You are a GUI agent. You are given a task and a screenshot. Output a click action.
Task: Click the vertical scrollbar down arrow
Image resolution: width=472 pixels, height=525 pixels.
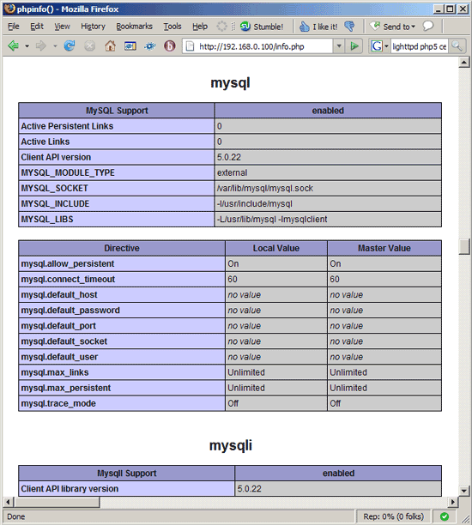pyautogui.click(x=464, y=492)
